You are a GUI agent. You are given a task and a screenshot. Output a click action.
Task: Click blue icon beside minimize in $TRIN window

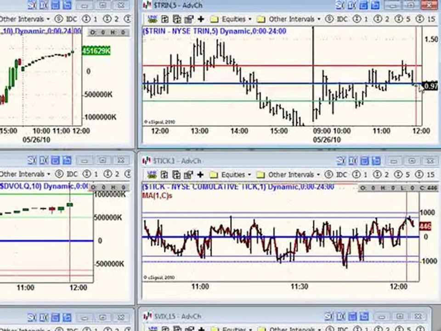click(x=374, y=5)
